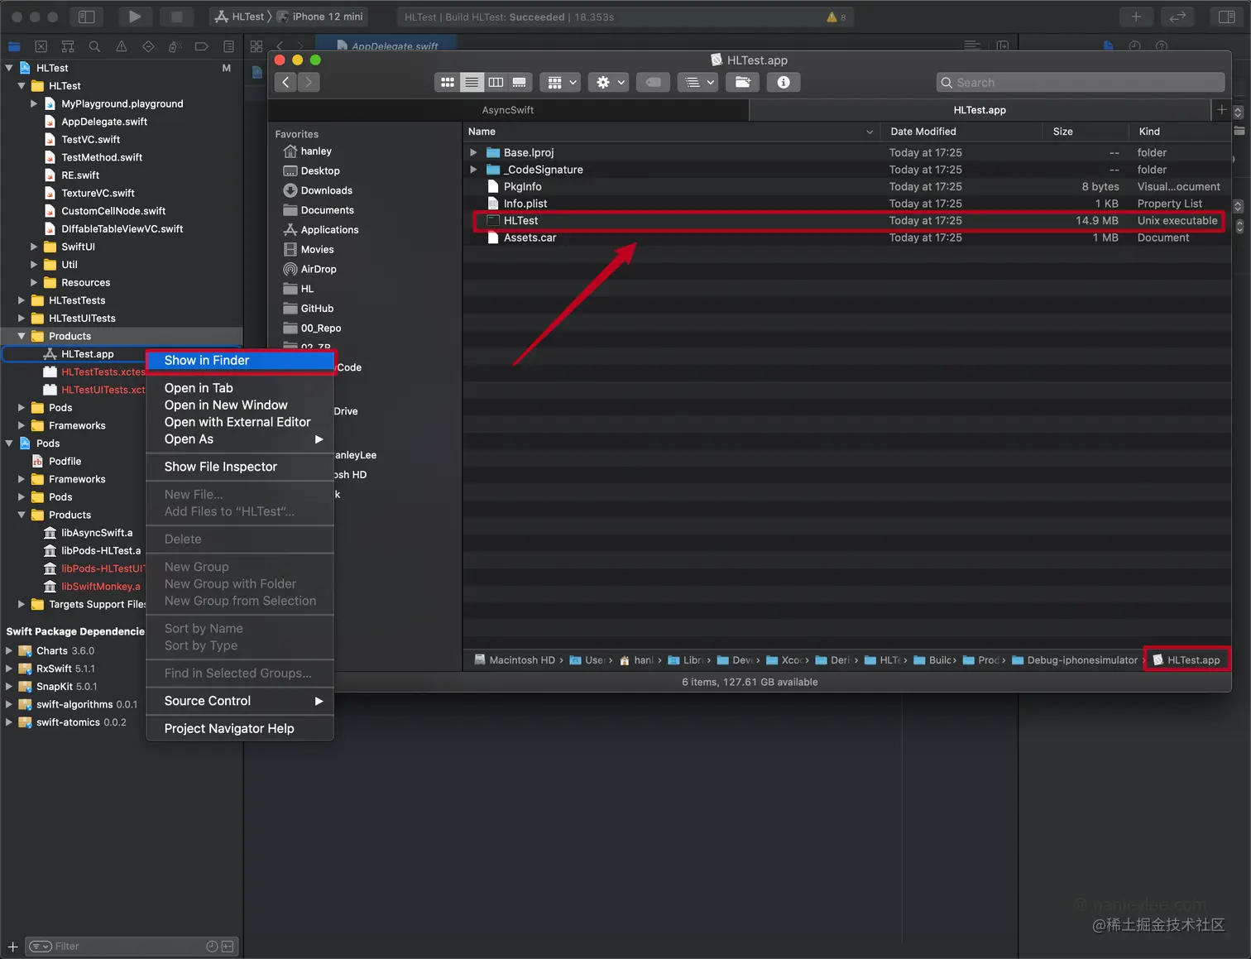The height and width of the screenshot is (959, 1251).
Task: Select HLTest Unix executable file row
Action: pos(848,221)
